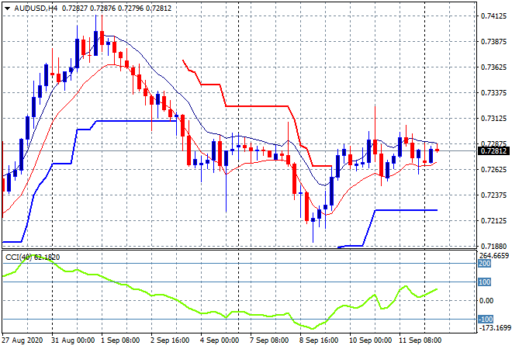
Task: Click the 0.73625 price axis label
Action: tap(493, 67)
